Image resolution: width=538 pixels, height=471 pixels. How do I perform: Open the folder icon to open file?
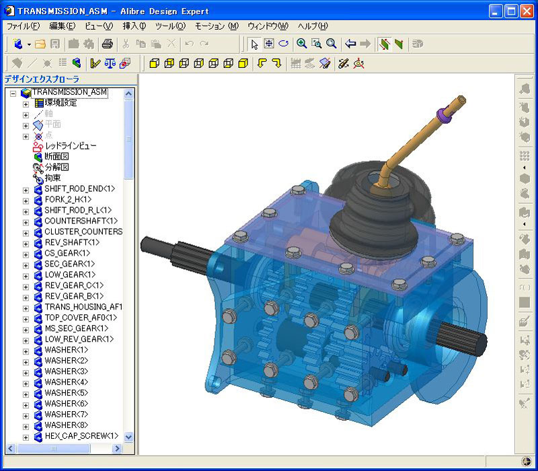click(x=40, y=44)
